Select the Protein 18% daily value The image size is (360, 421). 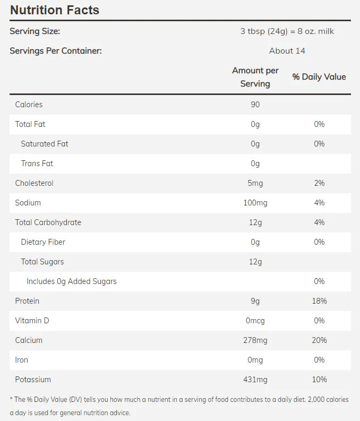click(x=319, y=301)
